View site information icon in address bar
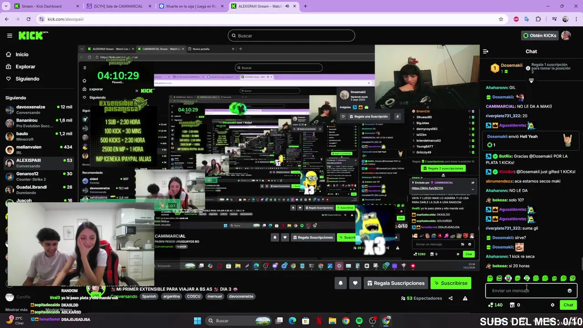Screen dimensions: 583x328 click(41, 19)
